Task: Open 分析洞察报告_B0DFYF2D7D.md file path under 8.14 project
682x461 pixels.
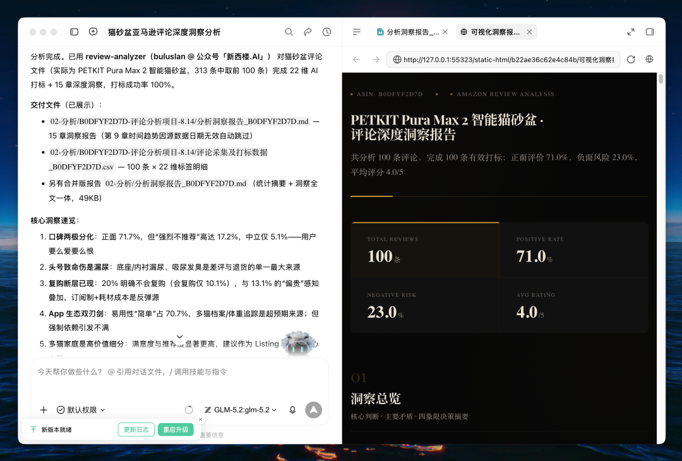Action: pos(179,121)
